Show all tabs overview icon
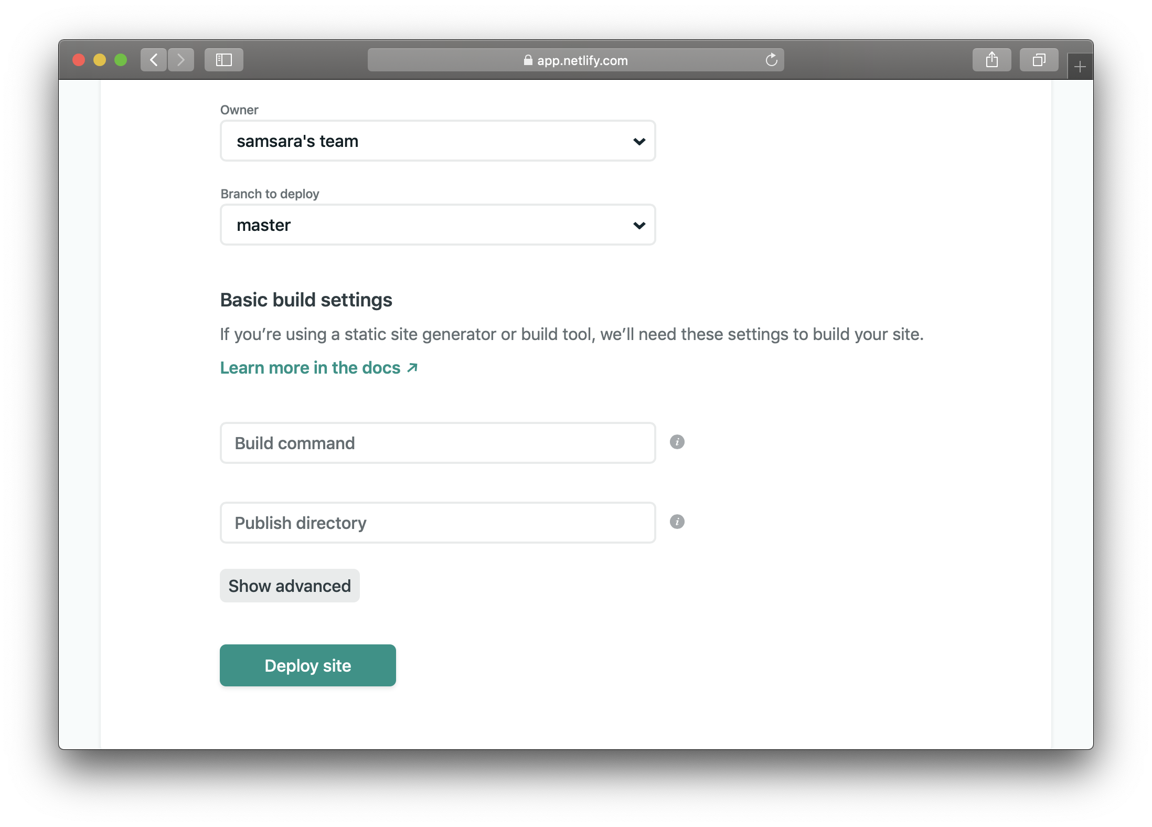 [1039, 60]
